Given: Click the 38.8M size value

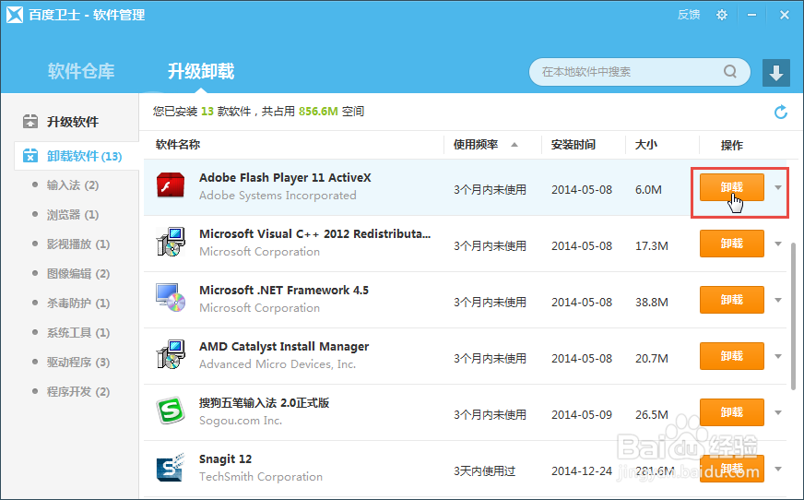Looking at the screenshot, I should (652, 302).
